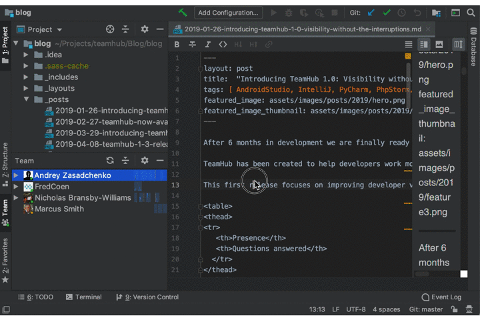Expand Andrey Zasadchenko team member
Viewport: 480px width, 320px height.
[x=16, y=175]
